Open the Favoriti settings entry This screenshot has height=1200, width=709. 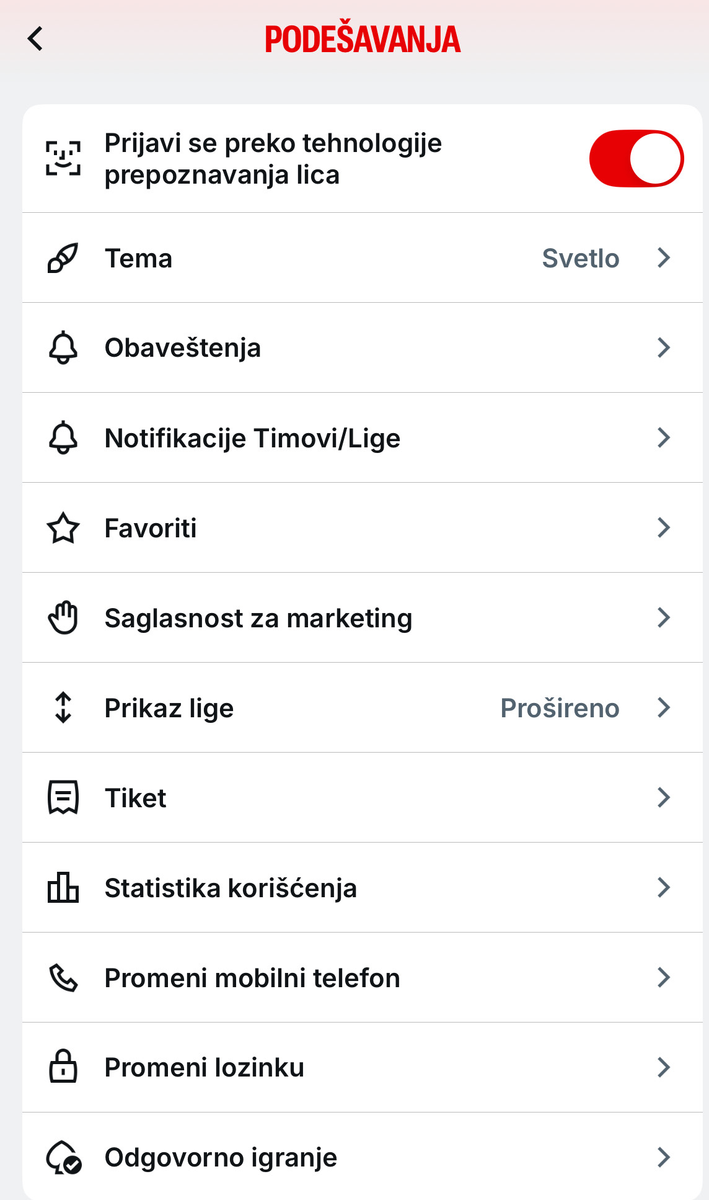click(x=363, y=527)
